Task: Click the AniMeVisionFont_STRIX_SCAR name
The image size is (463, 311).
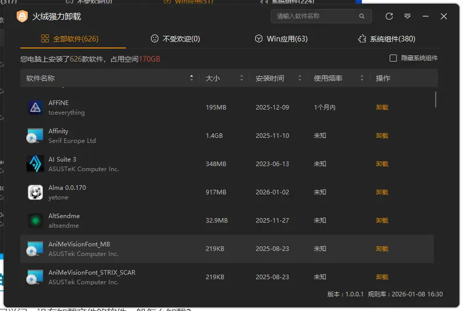Action: click(92, 273)
